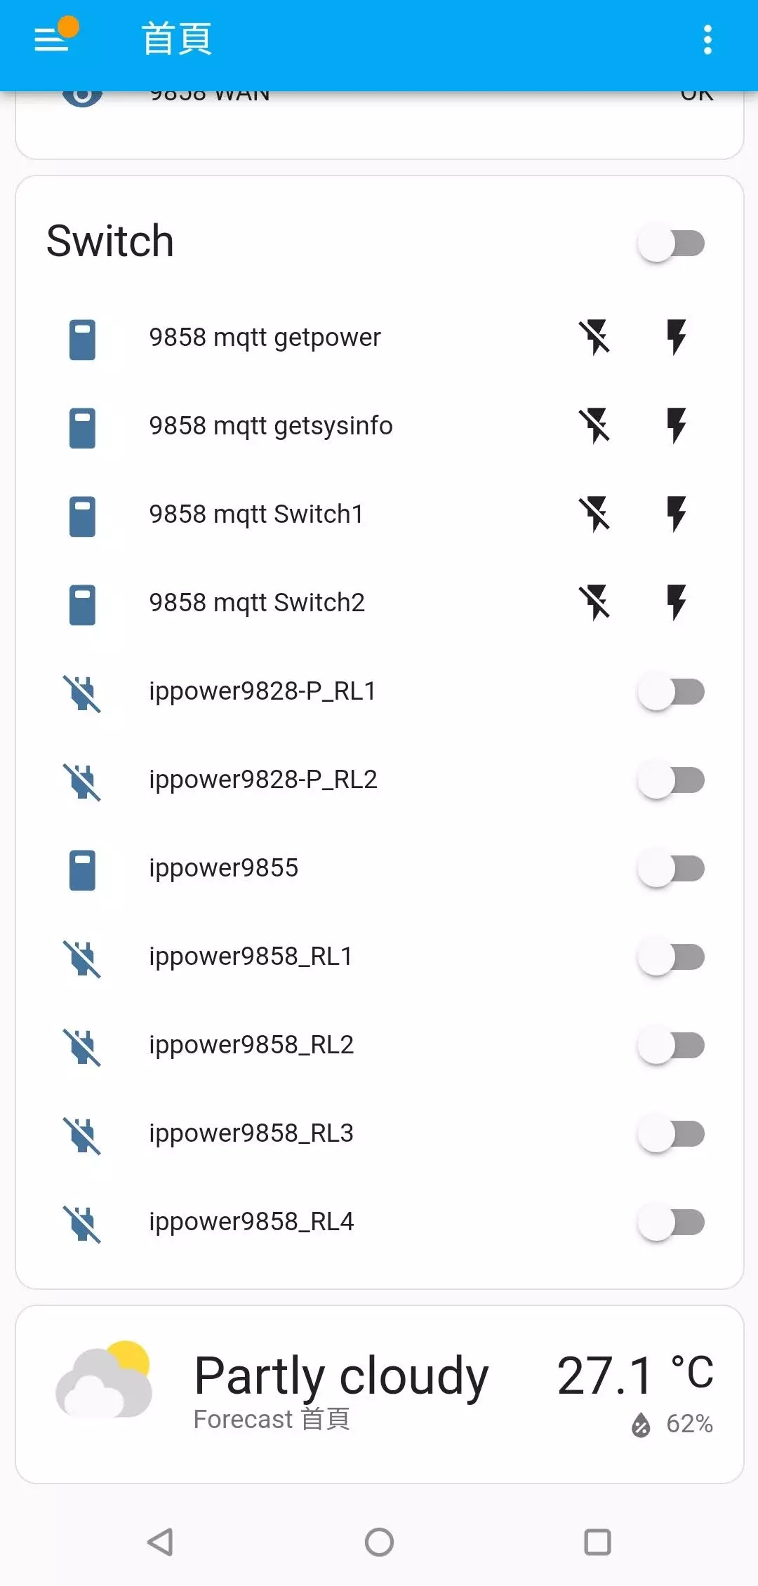Switch on ippower9858_RL4
The height and width of the screenshot is (1586, 758).
click(x=671, y=1222)
